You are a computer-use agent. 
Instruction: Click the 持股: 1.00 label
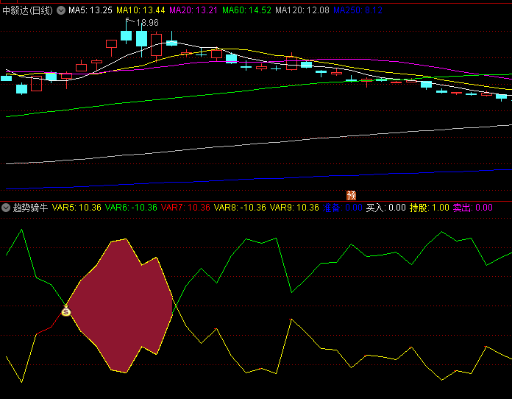click(x=430, y=208)
